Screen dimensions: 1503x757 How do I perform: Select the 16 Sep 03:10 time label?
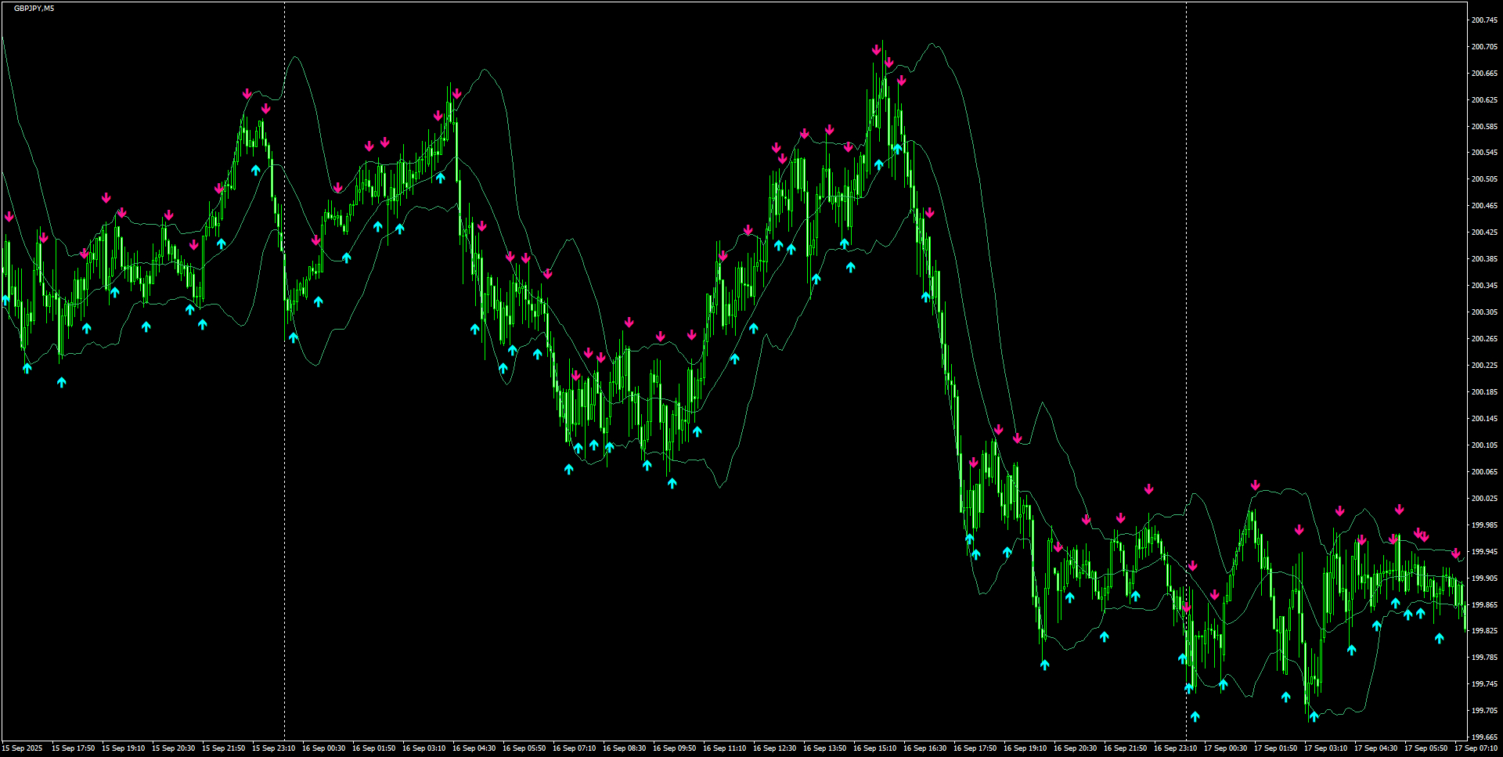point(424,748)
